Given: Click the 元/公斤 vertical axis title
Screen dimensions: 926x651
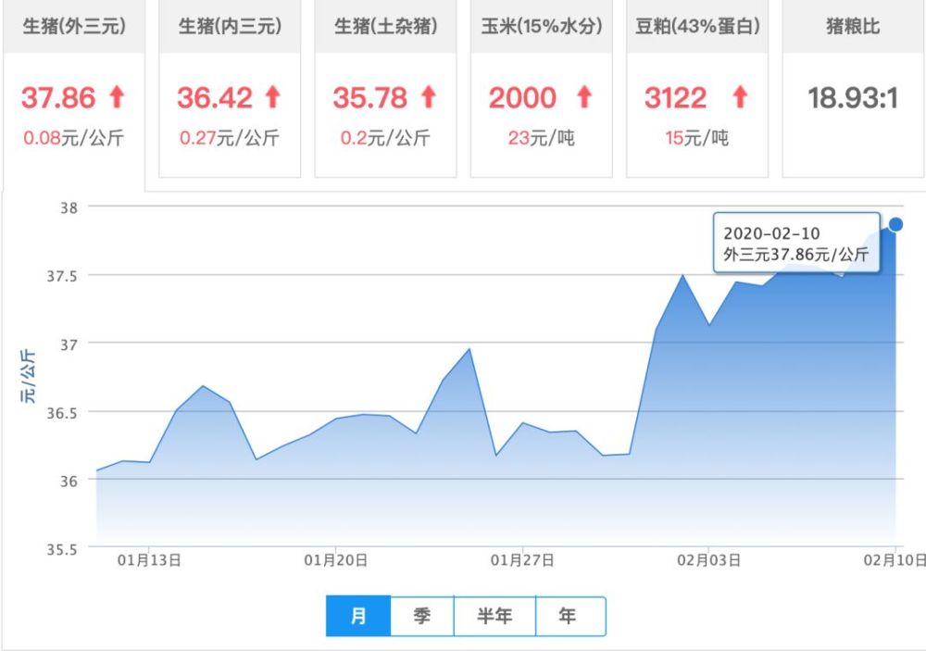Looking at the screenshot, I should point(31,373).
